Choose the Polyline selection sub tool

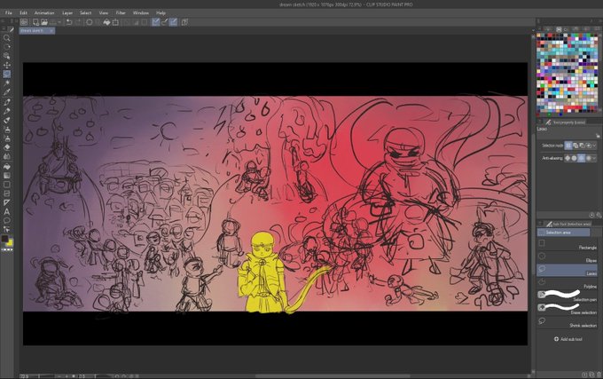coord(567,282)
